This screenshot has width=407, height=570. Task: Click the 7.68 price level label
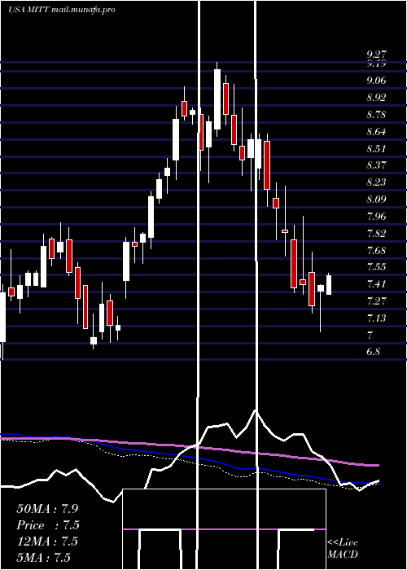[377, 250]
